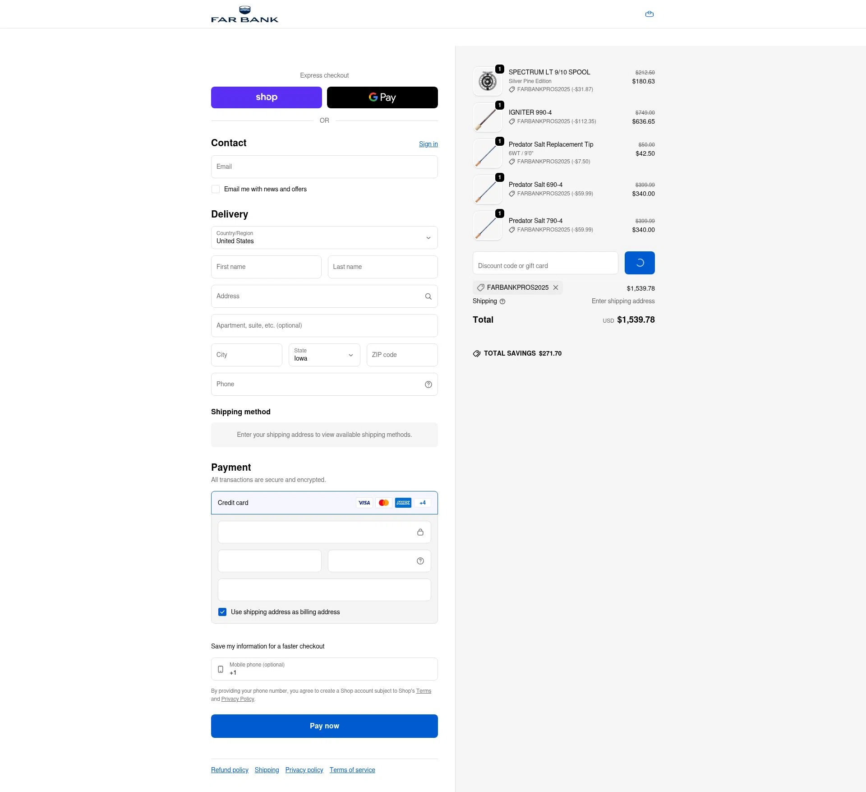Open the State dropdown showing Iowa
The height and width of the screenshot is (792, 866).
[x=324, y=355]
